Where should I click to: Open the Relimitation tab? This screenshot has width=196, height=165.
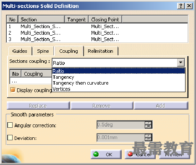coord(100,51)
